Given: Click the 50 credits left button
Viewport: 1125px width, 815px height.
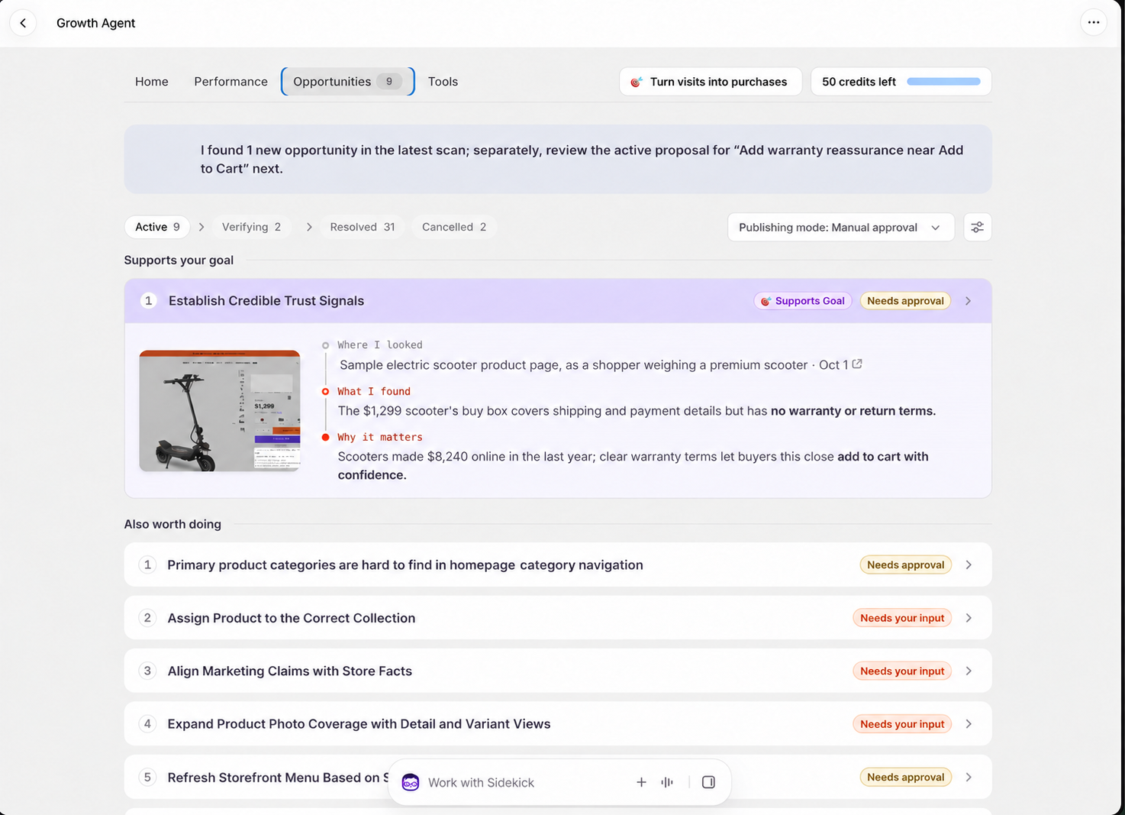Looking at the screenshot, I should (901, 82).
